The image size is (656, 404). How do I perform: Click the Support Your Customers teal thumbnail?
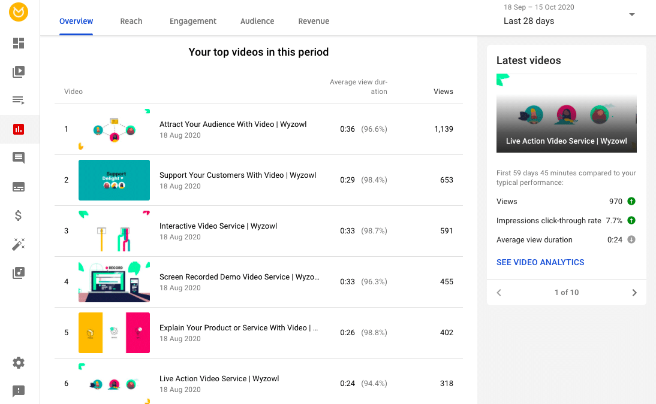point(114,180)
